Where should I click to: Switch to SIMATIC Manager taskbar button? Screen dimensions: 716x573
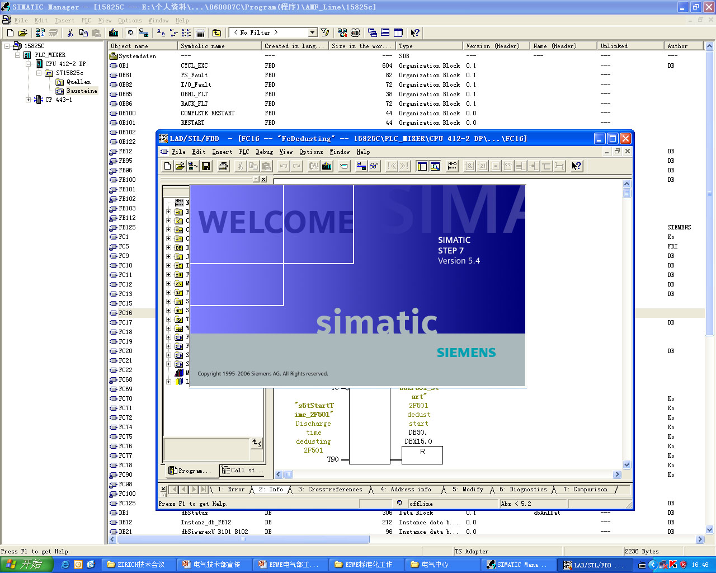tap(520, 565)
